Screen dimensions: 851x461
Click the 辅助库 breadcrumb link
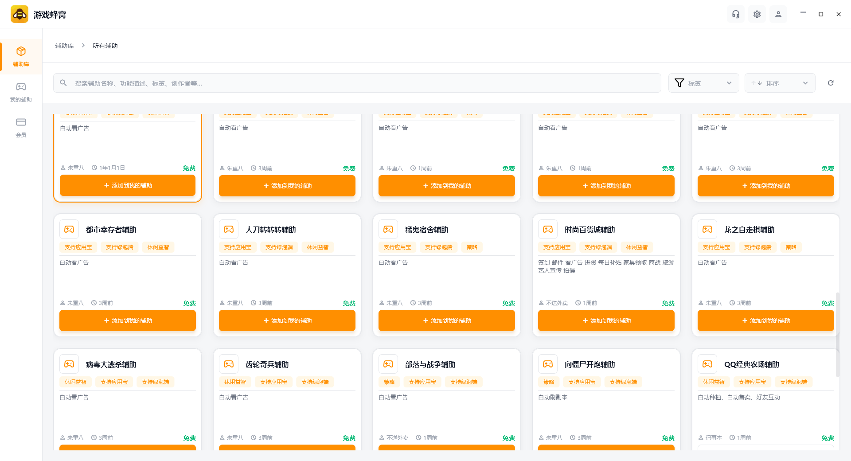64,46
